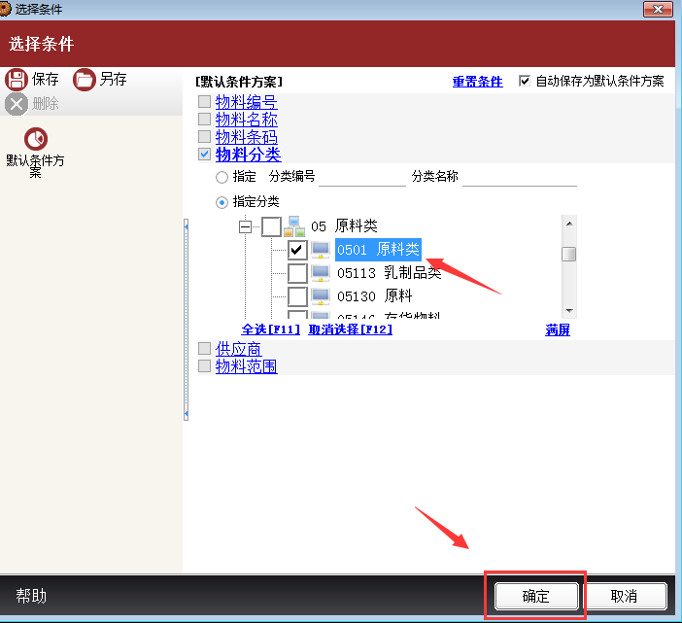Click the 重置条件 reset link
Image resolution: width=682 pixels, height=623 pixels.
tap(478, 82)
